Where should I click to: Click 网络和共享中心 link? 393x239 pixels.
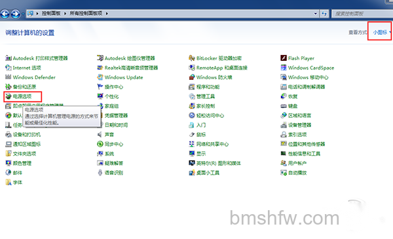212,144
